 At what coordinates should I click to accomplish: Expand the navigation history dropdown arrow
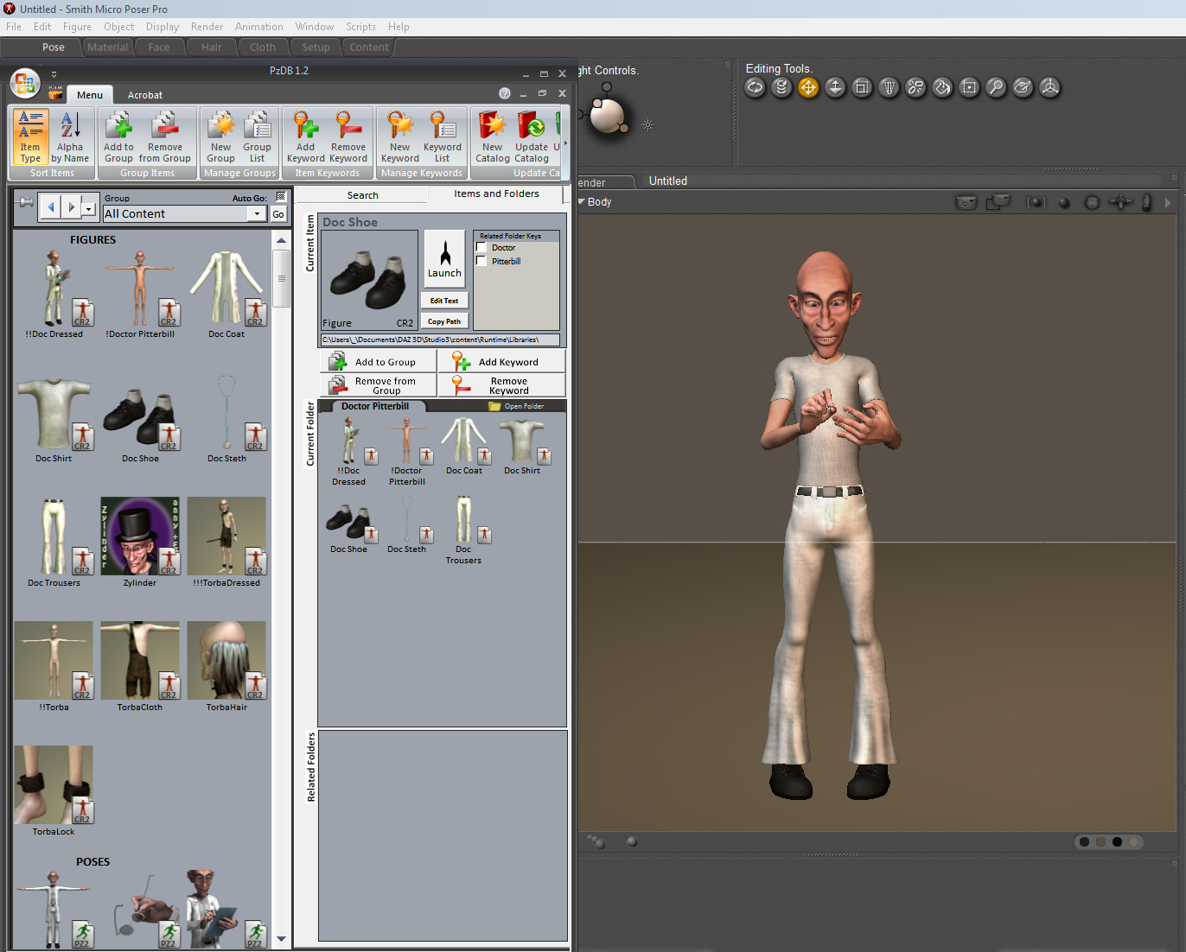click(x=88, y=208)
